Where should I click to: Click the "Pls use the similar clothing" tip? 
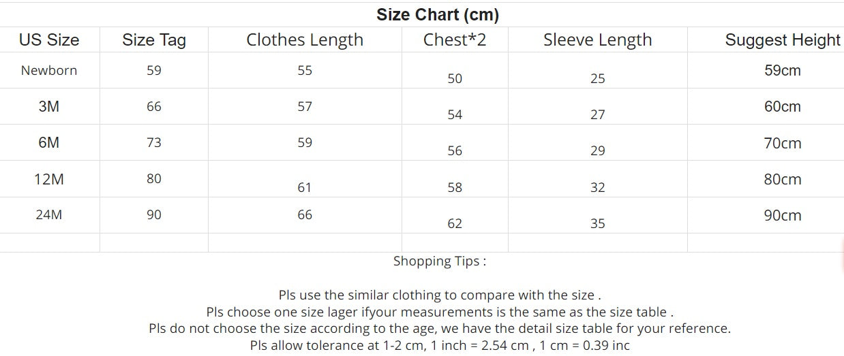click(x=440, y=295)
